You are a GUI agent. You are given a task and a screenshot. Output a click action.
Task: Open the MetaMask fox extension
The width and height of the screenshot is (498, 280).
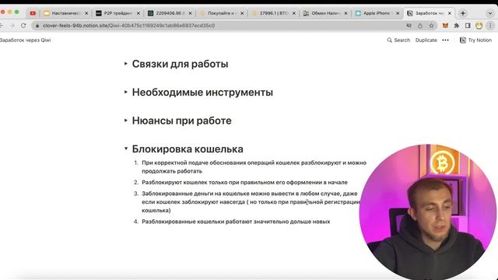tap(445, 26)
